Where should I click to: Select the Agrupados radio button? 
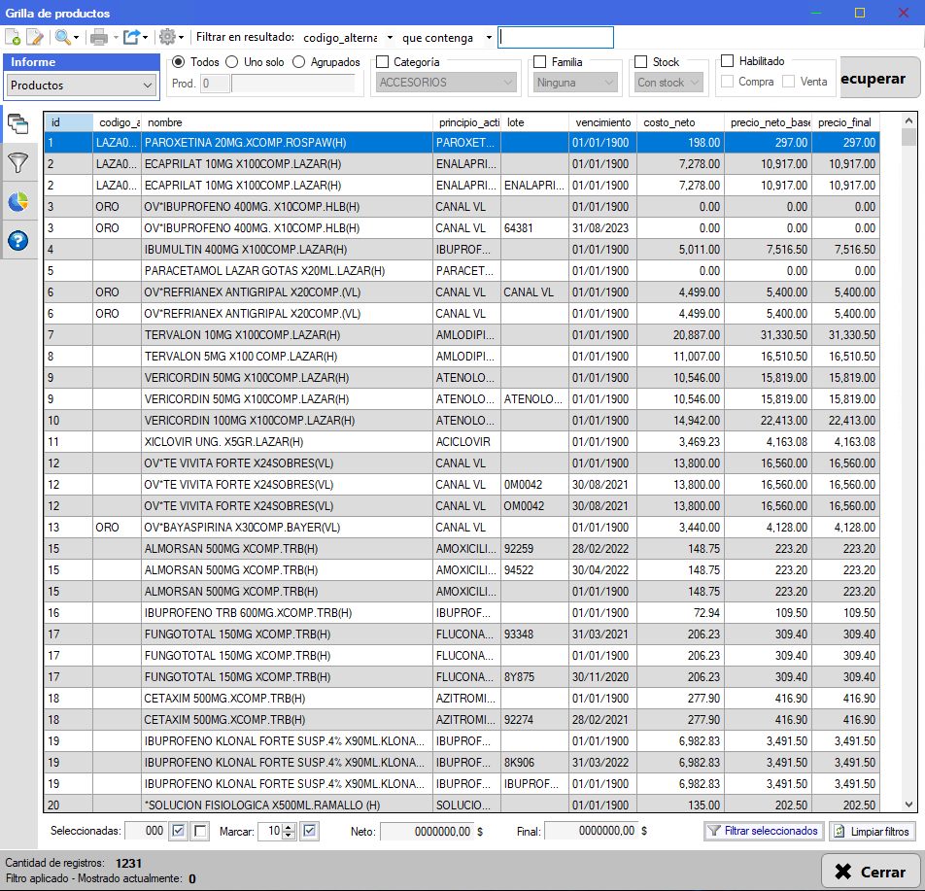click(x=299, y=62)
